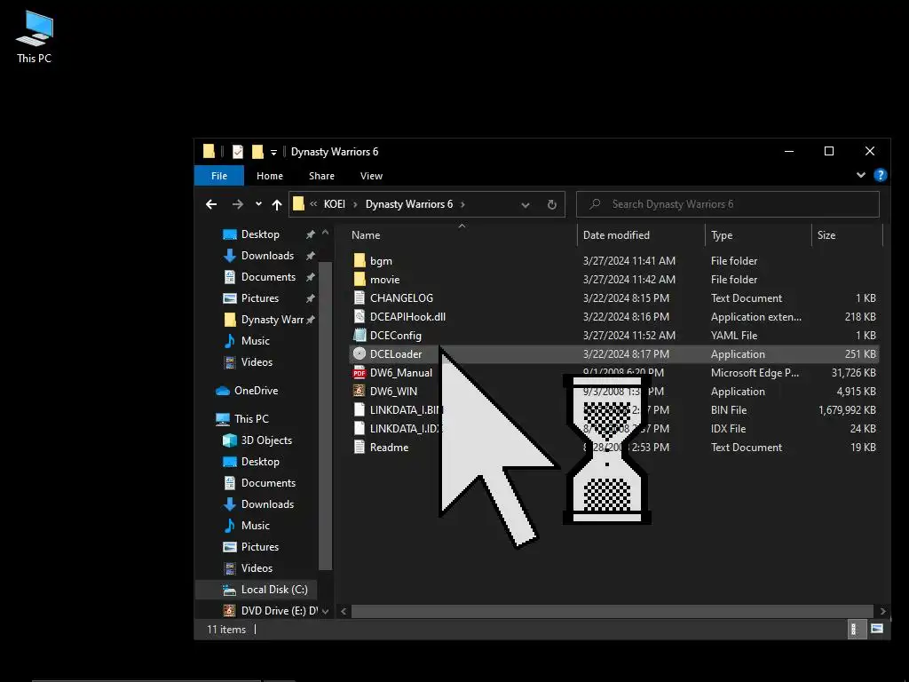Open Customize Quick Access Toolbar dropdown
Viewport: 909px width, 682px height.
[x=273, y=153]
